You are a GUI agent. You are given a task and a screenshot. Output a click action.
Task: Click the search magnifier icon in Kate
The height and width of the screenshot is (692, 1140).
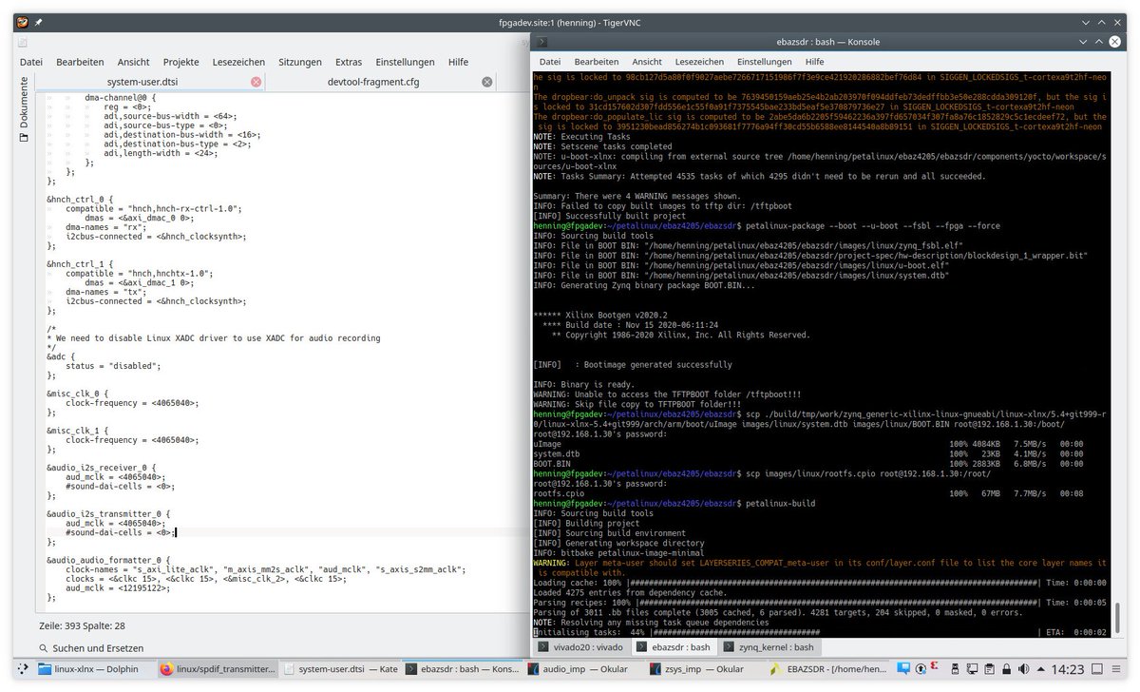[44, 648]
